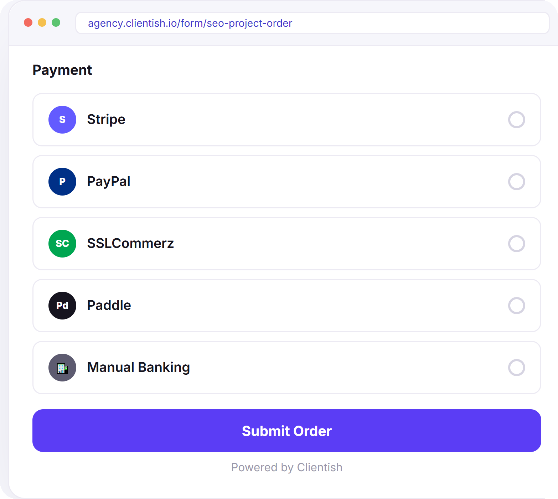Choose the SSLCommerz radio option
Screen dimensions: 558x499
[516, 244]
